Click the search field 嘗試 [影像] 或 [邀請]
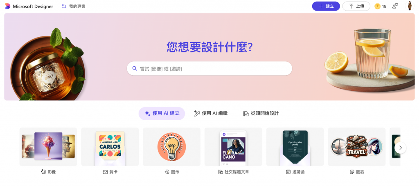The width and height of the screenshot is (419, 186). tap(209, 69)
